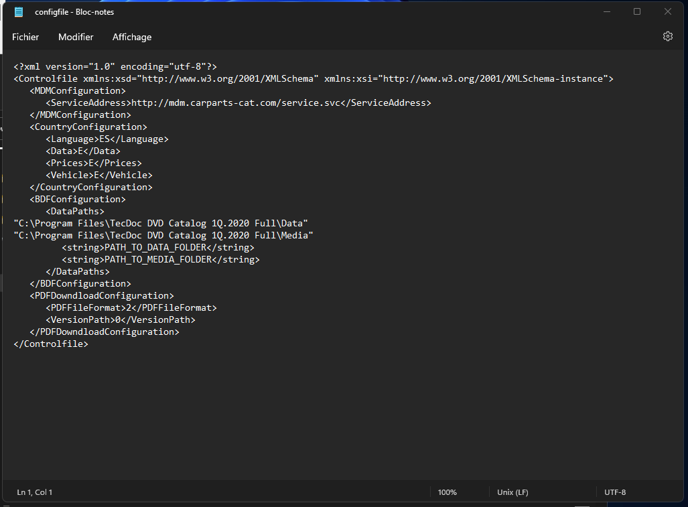Click the Notepad app icon in title bar
The height and width of the screenshot is (507, 688).
point(19,12)
